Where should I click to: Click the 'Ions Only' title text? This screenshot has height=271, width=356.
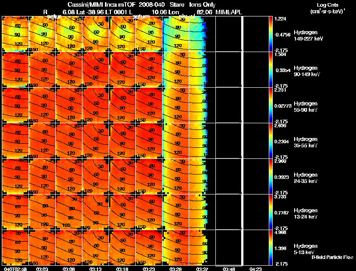(202, 5)
